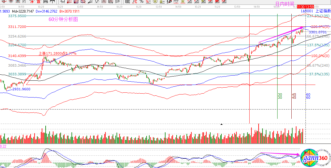Select the red 神 drawing tool icon

(32, 2)
